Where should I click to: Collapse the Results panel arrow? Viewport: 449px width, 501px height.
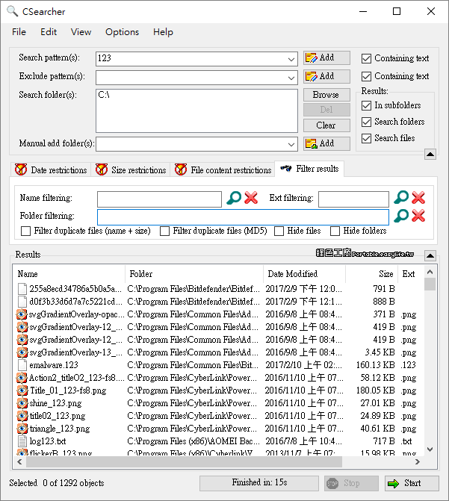[430, 255]
